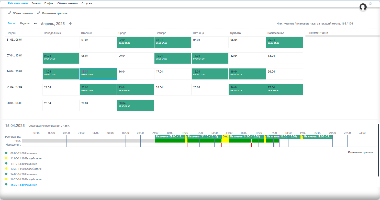Open the График menu tab
Screen dimensions: 380x200
[49, 4]
